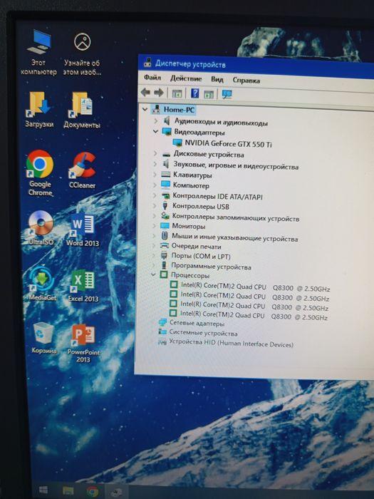This screenshot has width=374, height=499.
Task: Click the Forward arrow in Device Manager toolbar
Action: pyautogui.click(x=158, y=93)
